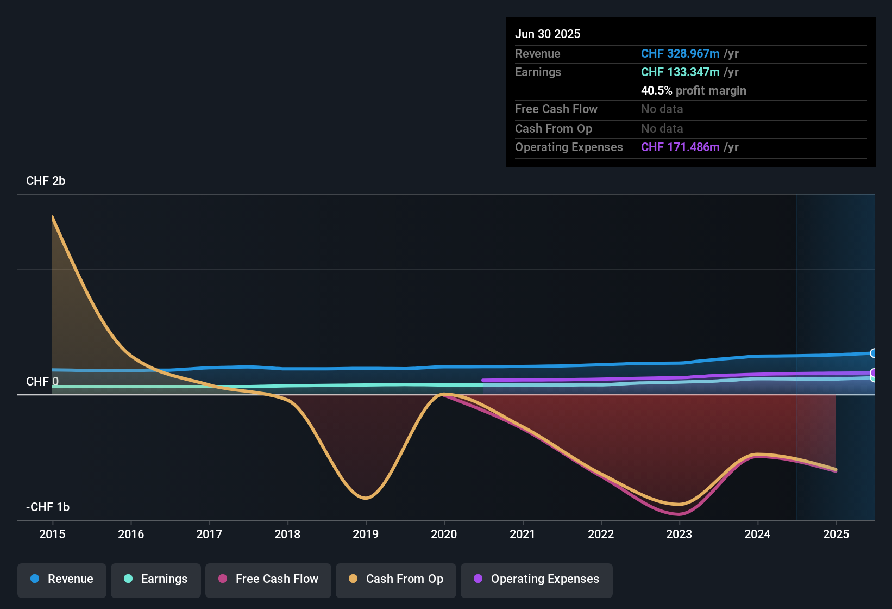
Task: Click the 2019 label on the time axis
Action: point(366,535)
